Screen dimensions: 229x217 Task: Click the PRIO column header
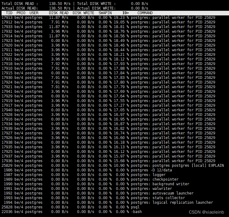pyautogui.click(x=21, y=13)
